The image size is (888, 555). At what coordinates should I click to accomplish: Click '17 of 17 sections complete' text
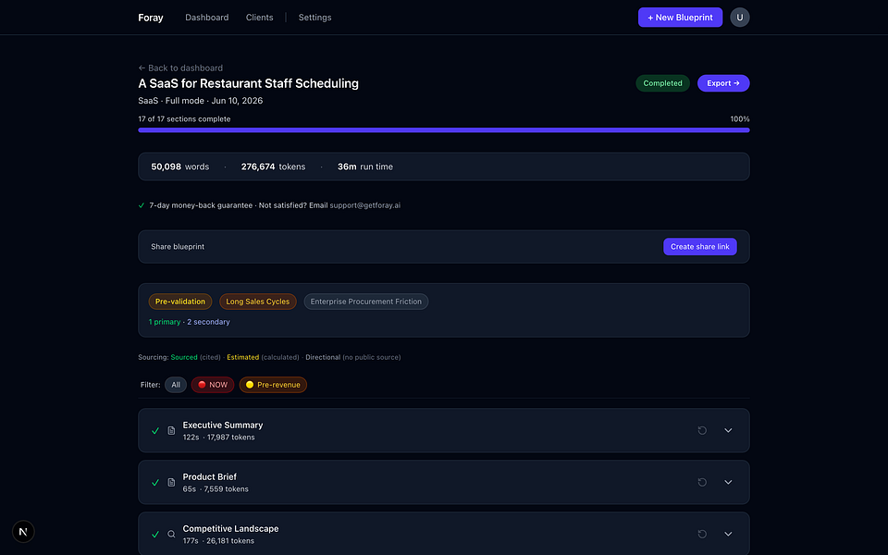point(184,119)
